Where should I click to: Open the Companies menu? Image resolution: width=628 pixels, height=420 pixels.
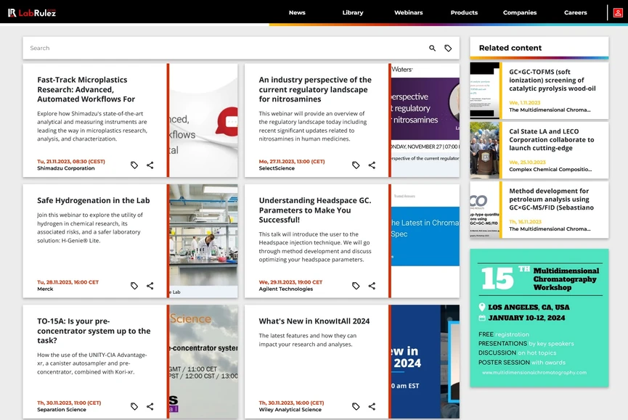[520, 12]
